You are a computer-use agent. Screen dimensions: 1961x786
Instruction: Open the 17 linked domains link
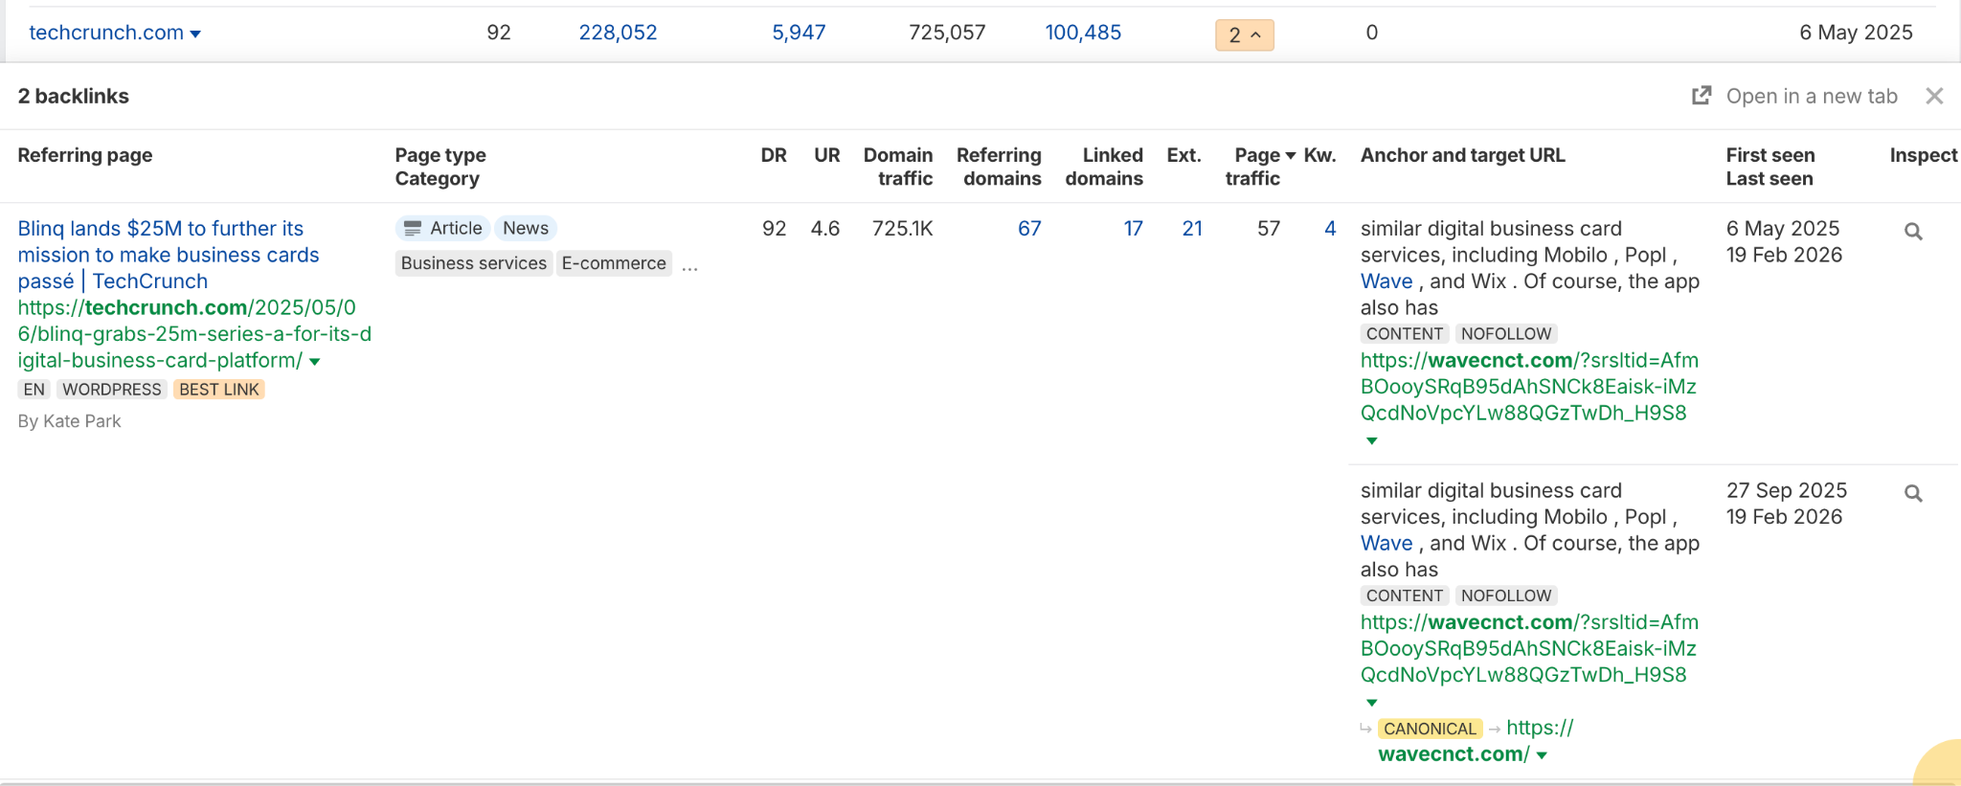[x=1134, y=229]
